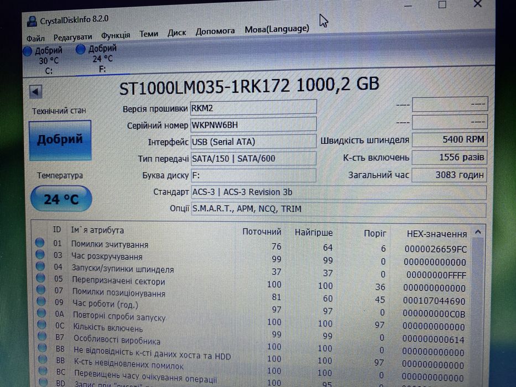
Task: Click the Поточний column header
Action: pyautogui.click(x=262, y=232)
